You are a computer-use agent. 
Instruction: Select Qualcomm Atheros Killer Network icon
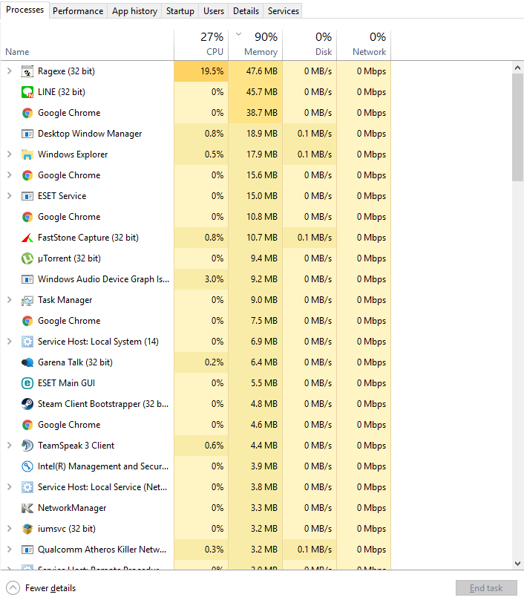[x=27, y=550]
